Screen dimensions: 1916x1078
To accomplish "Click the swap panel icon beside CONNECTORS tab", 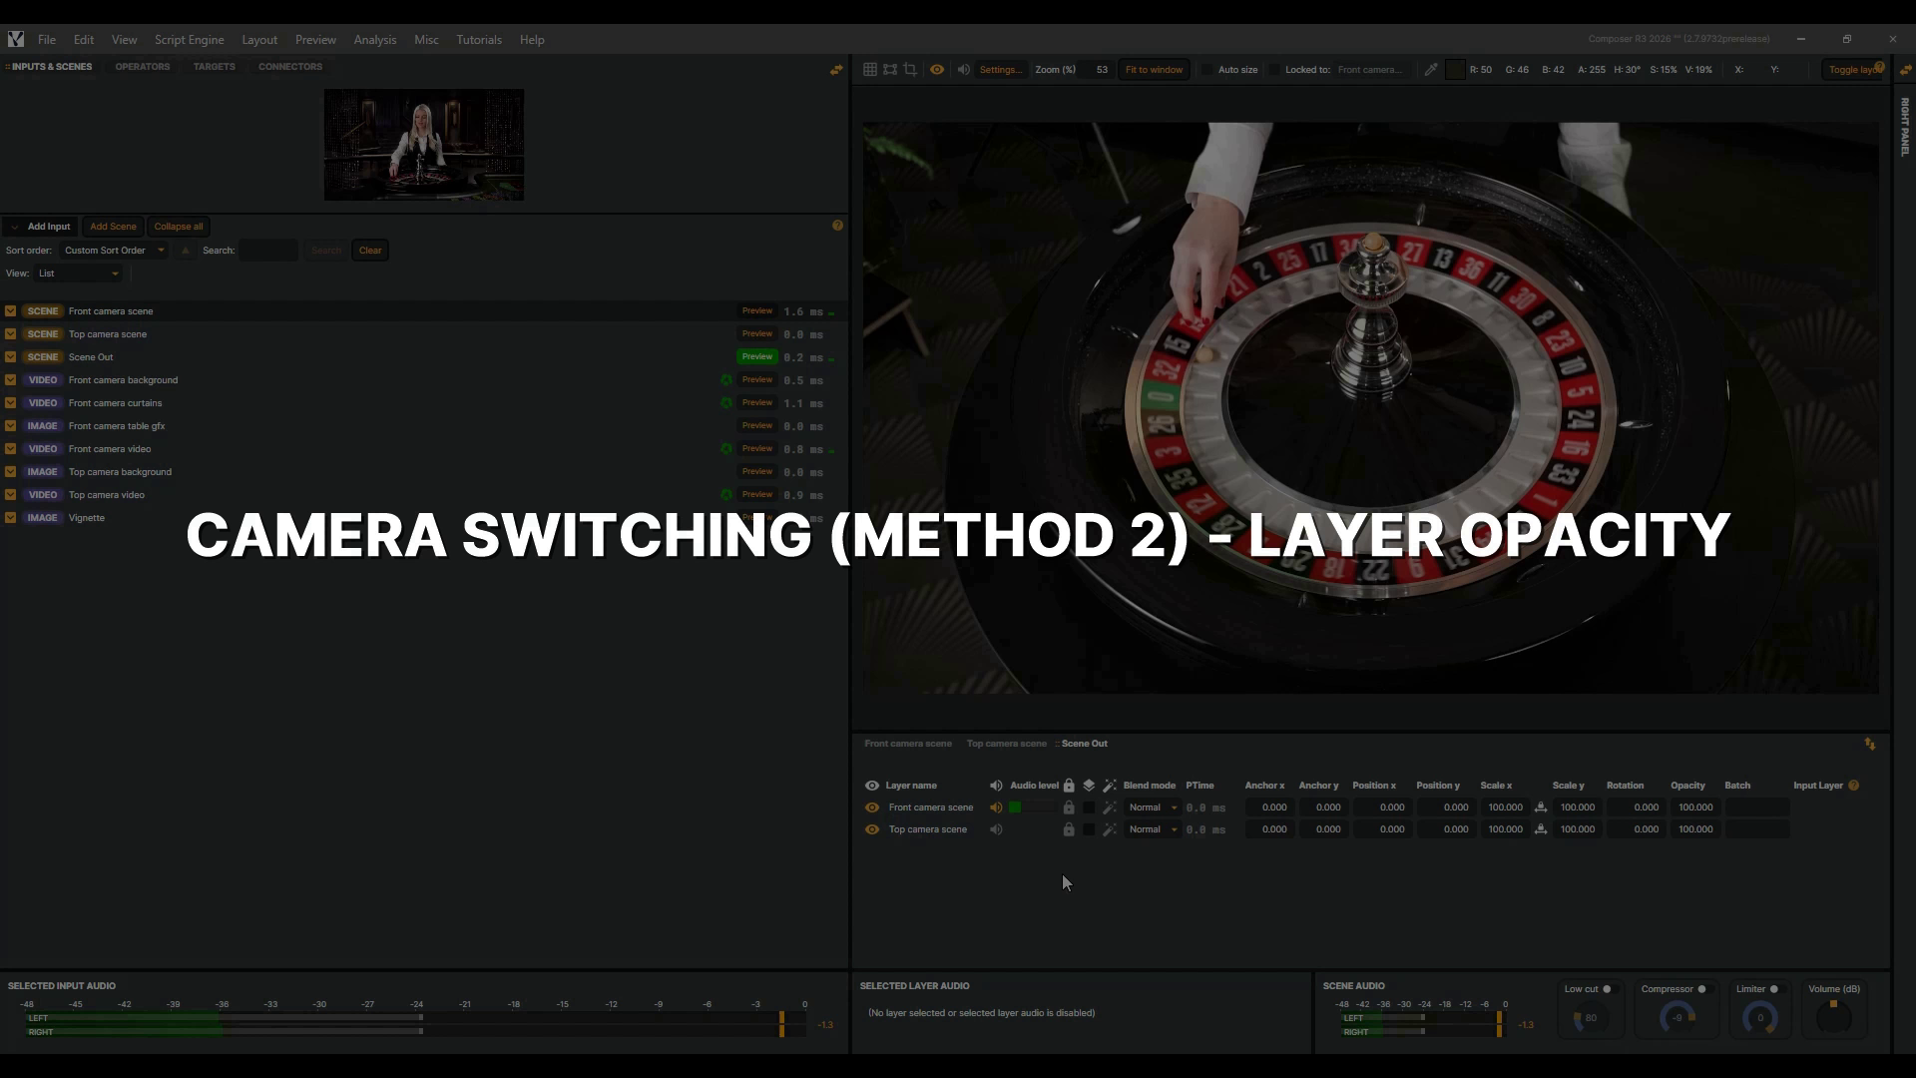I will coord(836,70).
